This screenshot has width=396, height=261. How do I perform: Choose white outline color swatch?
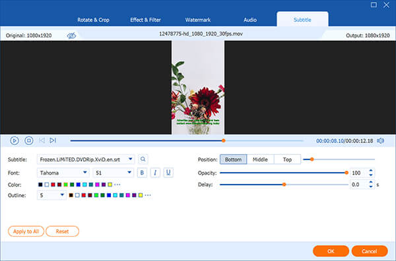coord(77,195)
